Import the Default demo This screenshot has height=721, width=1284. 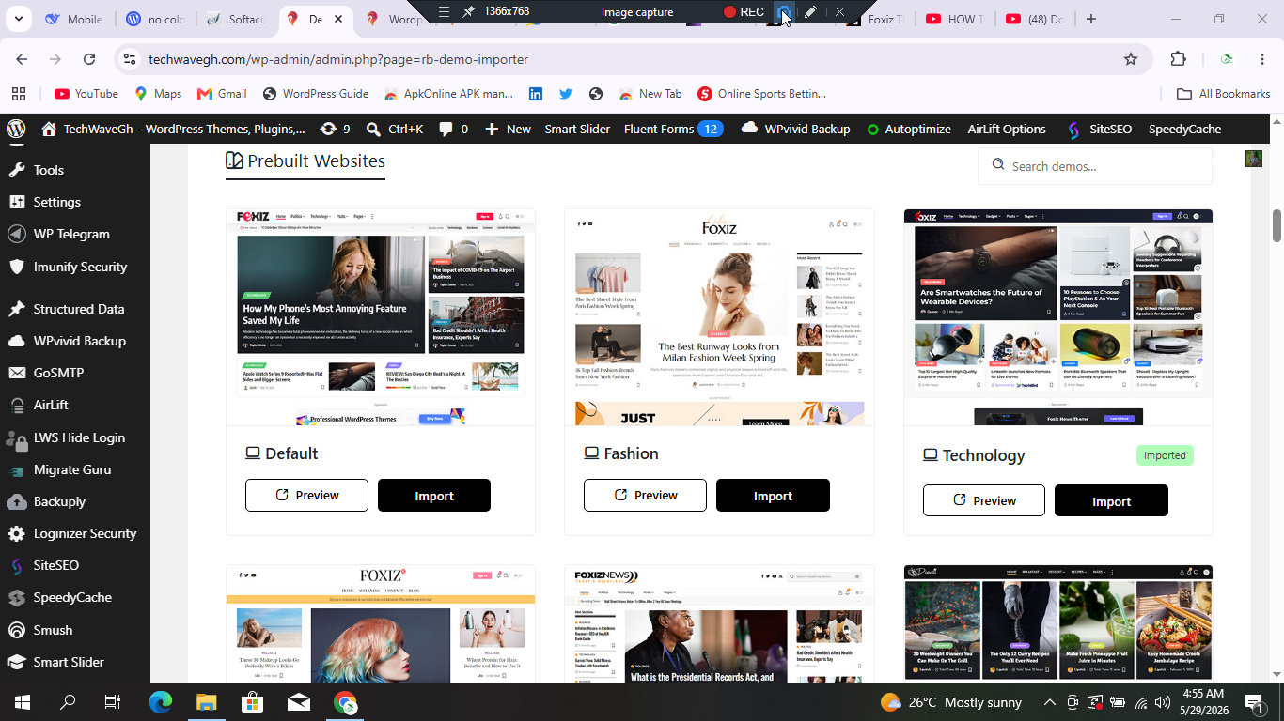click(x=434, y=495)
